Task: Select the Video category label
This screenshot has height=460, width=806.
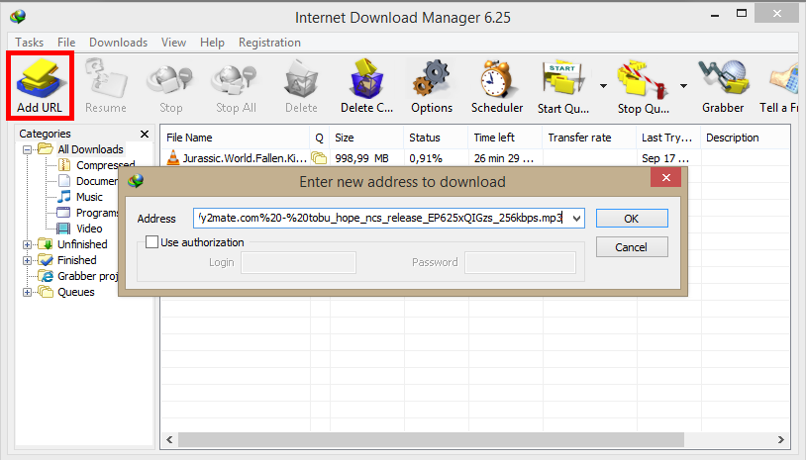Action: point(89,229)
